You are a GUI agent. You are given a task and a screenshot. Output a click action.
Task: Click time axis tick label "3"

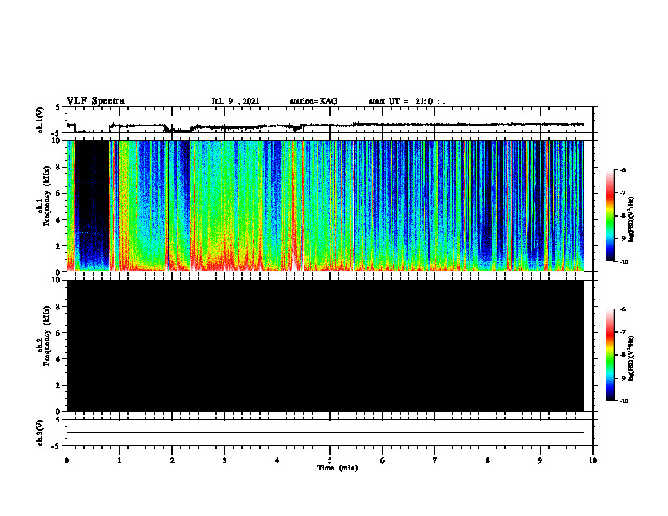224,460
